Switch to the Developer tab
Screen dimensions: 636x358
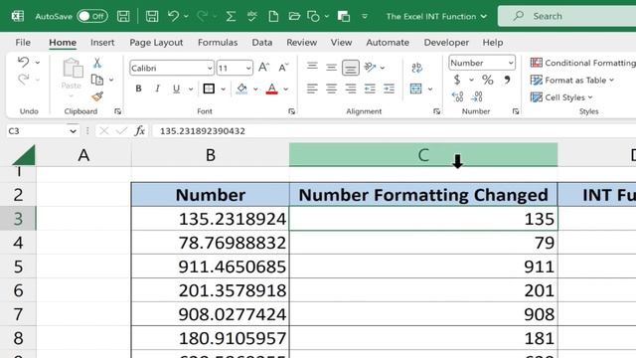pyautogui.click(x=446, y=42)
